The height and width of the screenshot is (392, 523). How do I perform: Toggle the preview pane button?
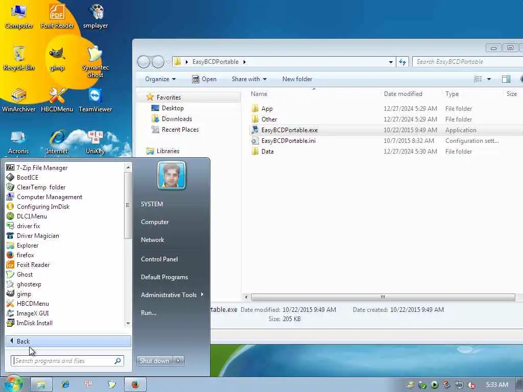coord(506,79)
